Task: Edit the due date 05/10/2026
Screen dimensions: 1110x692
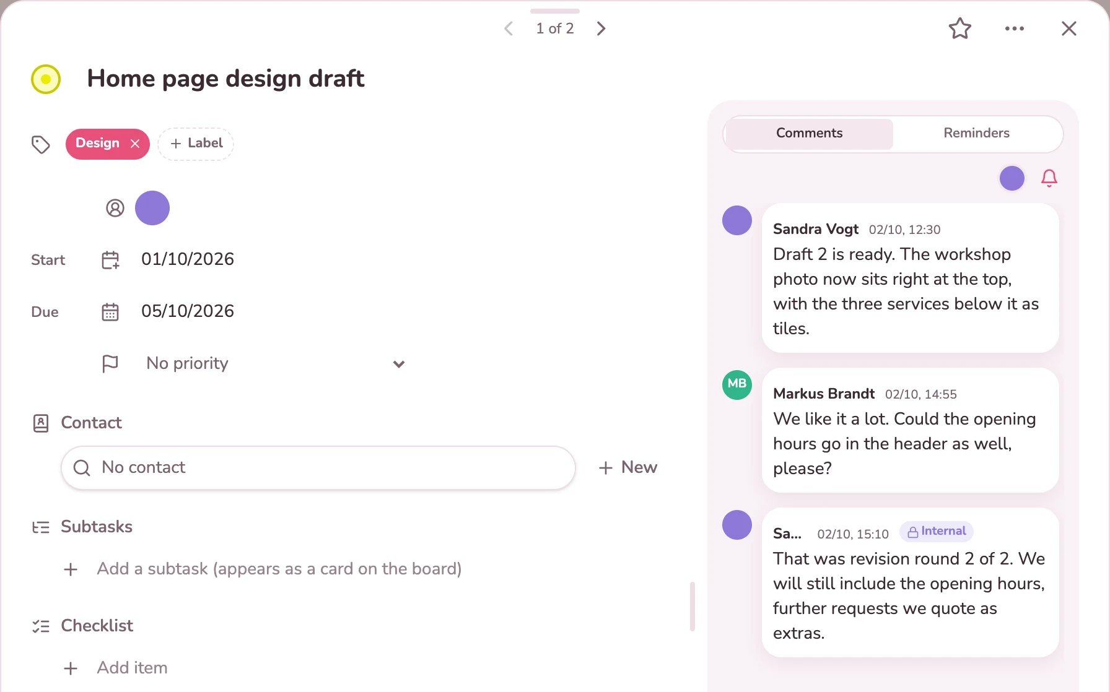Action: click(188, 311)
